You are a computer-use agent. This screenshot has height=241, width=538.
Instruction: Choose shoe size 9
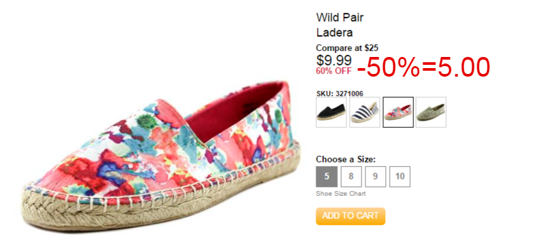pos(375,177)
